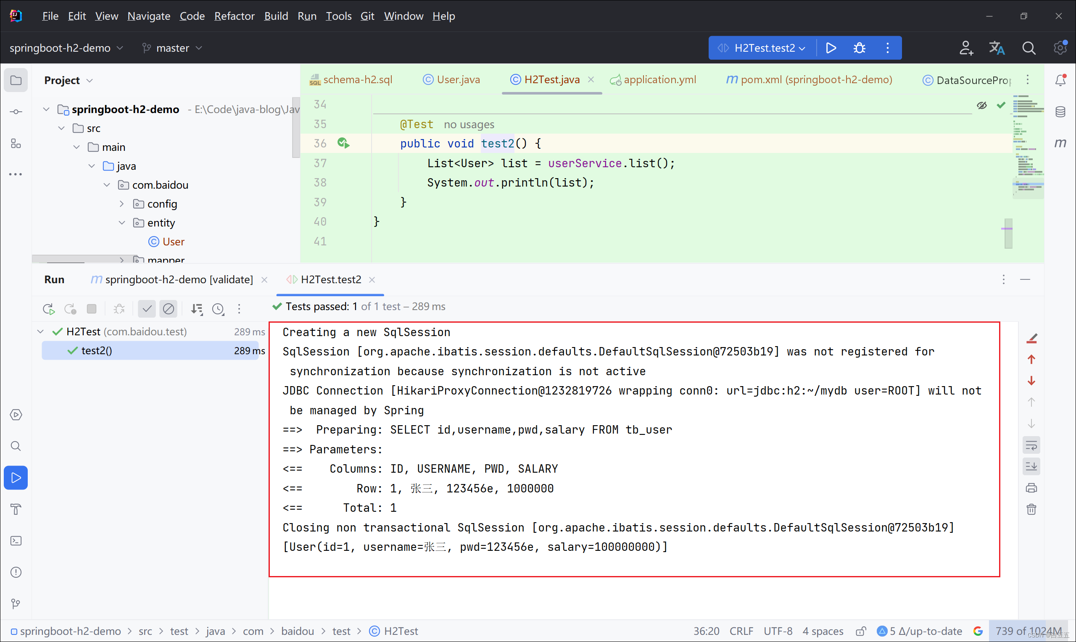
Task: Open the Terminal tool window
Action: [16, 541]
